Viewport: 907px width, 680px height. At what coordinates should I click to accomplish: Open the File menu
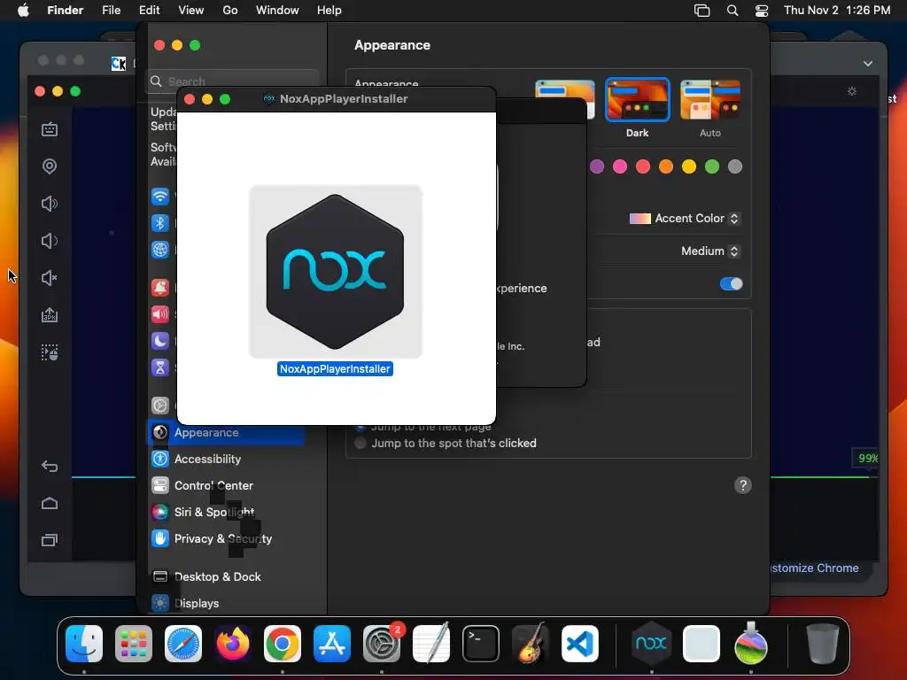pos(111,11)
